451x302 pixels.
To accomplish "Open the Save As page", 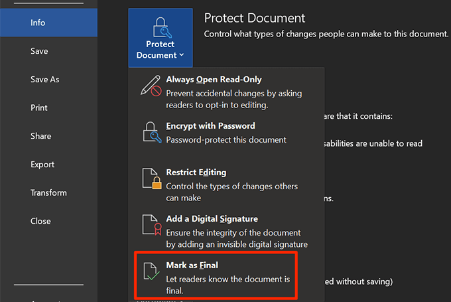I will pyautogui.click(x=44, y=79).
